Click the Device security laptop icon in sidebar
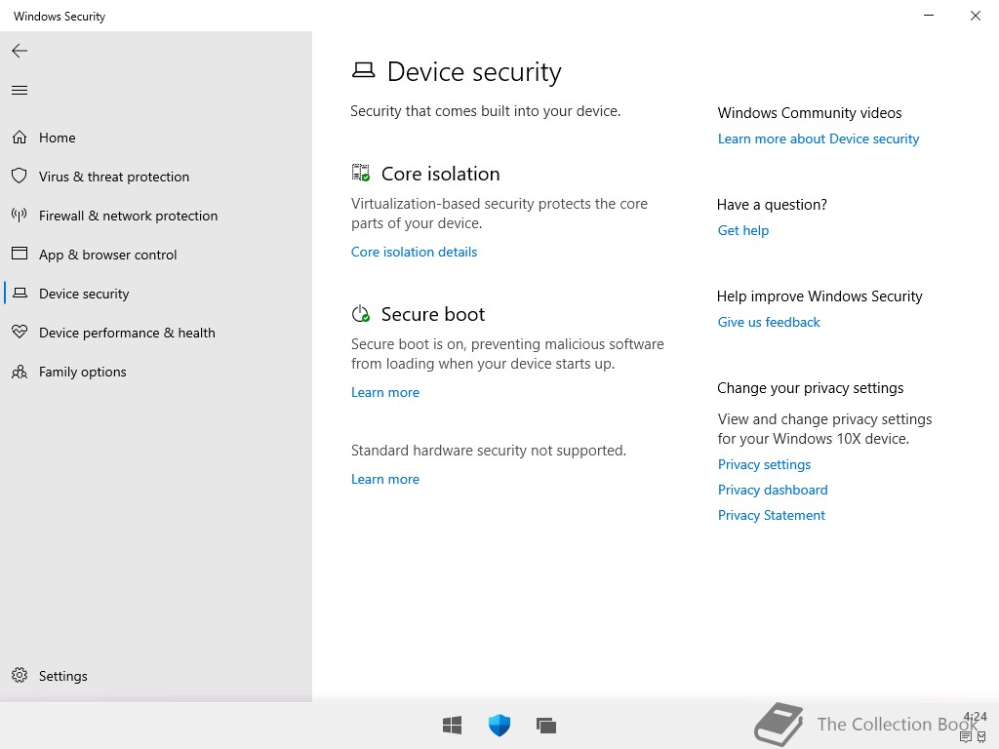 20,293
